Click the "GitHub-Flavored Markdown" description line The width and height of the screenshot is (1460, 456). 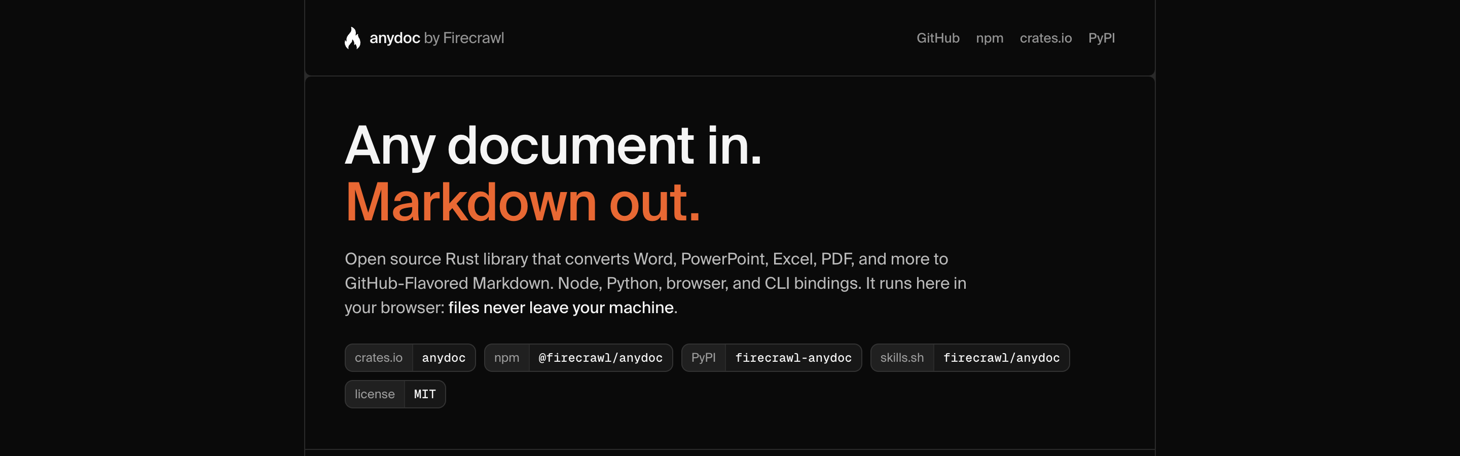coord(655,283)
